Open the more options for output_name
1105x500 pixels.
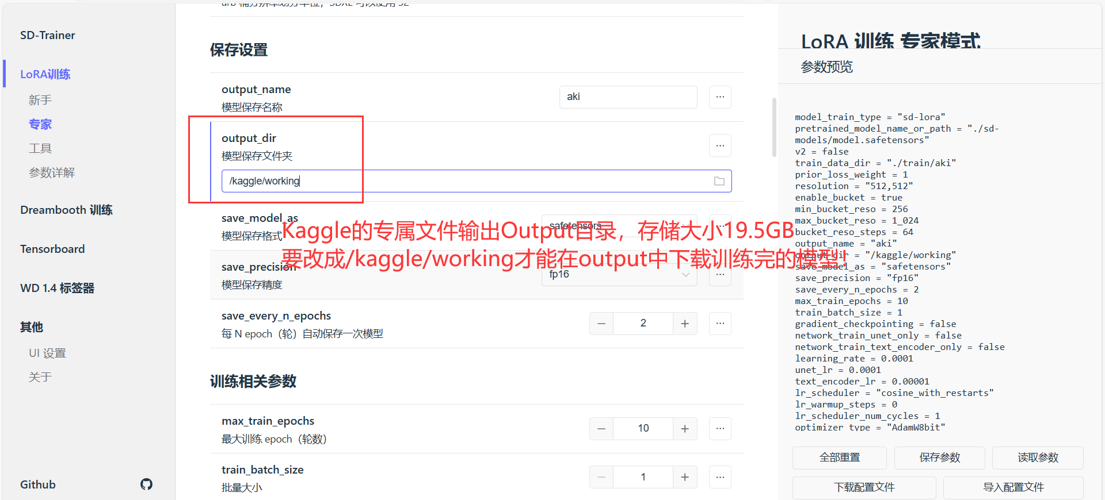[720, 97]
